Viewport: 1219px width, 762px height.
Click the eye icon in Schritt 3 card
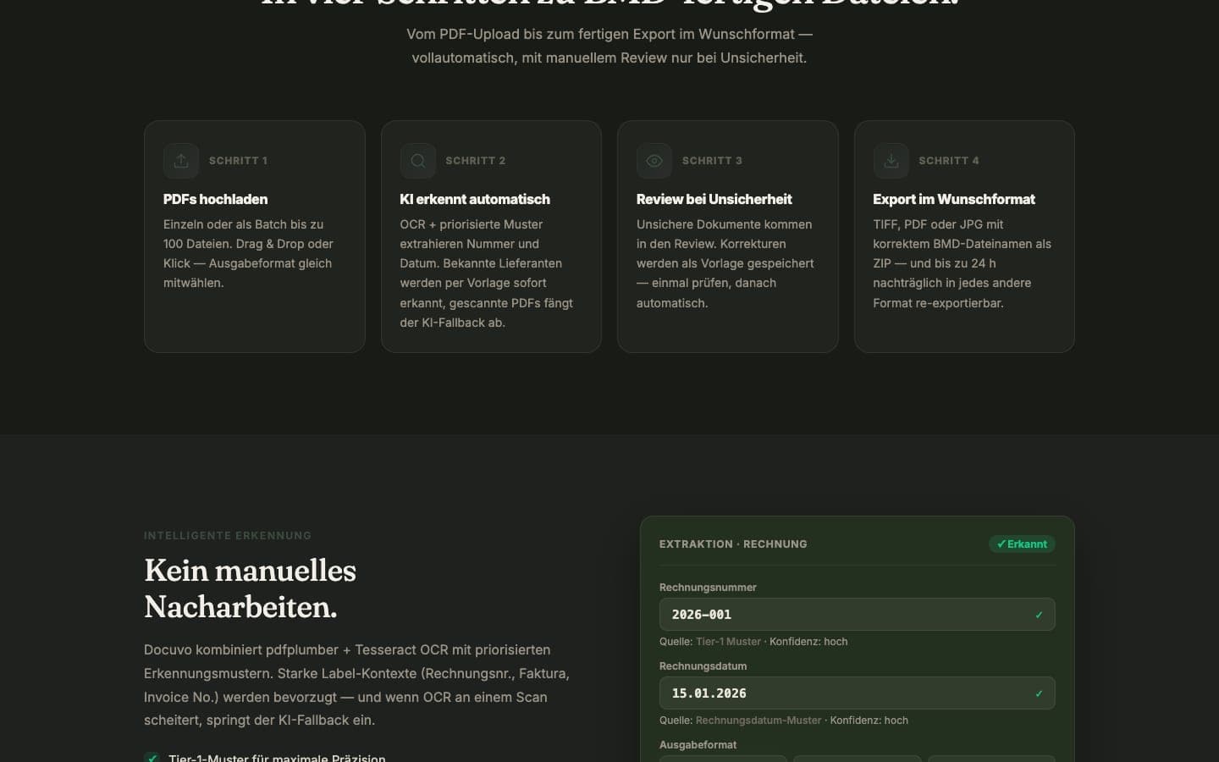[x=654, y=161]
